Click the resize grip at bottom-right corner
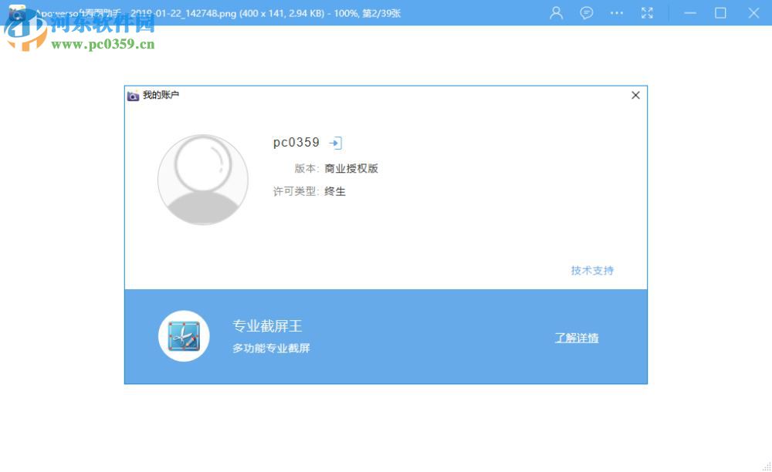This screenshot has width=772, height=472. (767, 466)
